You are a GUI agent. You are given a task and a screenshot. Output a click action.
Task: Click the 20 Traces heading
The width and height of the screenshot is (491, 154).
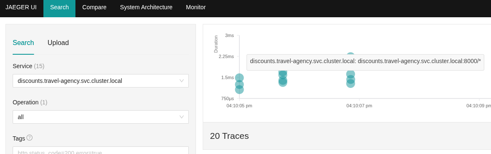point(229,136)
